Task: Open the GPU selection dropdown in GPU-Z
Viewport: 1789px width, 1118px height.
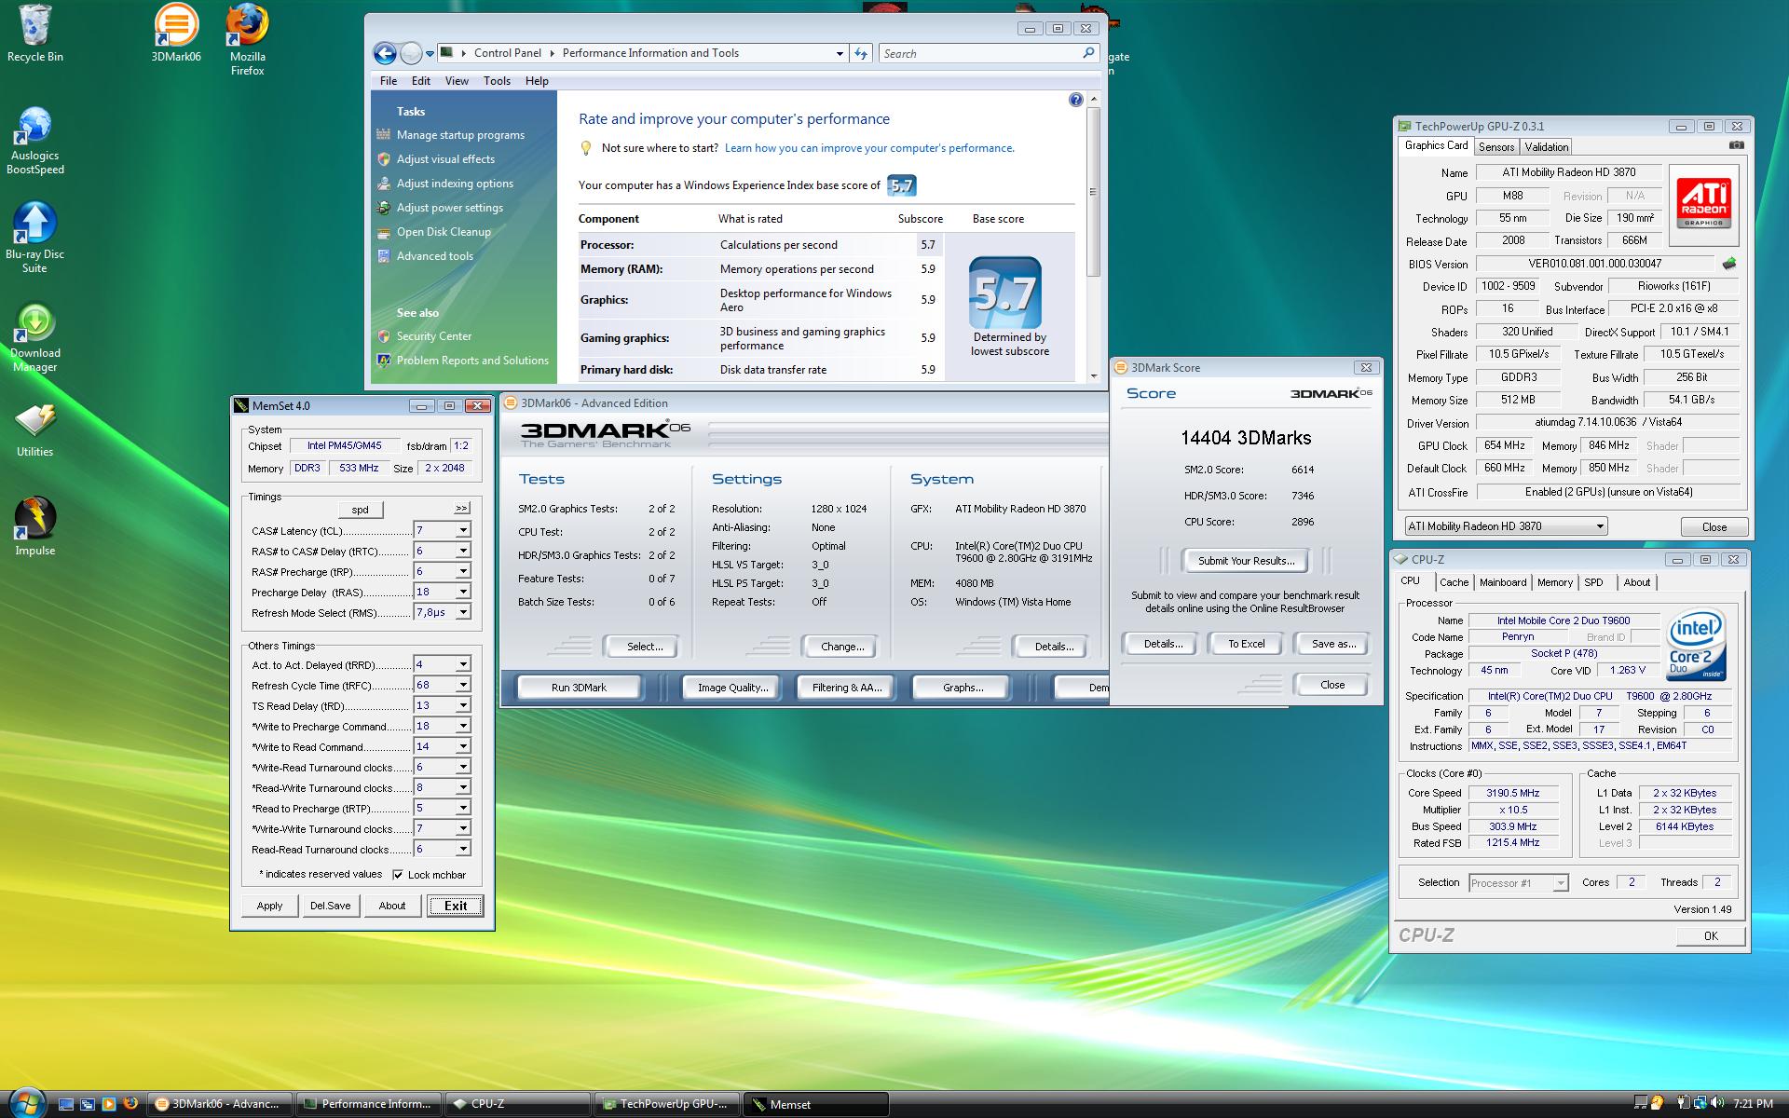Action: pyautogui.click(x=1599, y=526)
